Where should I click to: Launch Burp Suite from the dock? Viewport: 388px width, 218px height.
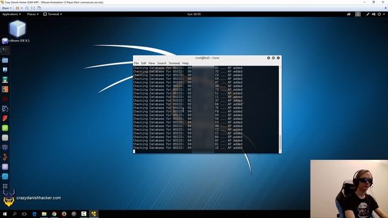coord(5,89)
